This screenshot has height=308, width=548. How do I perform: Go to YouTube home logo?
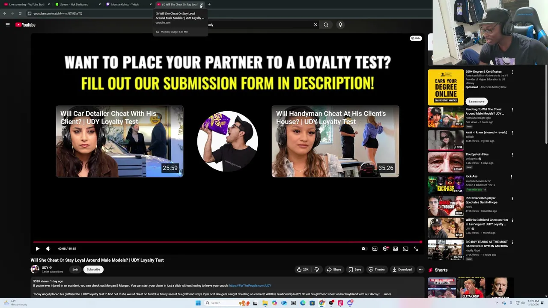pos(26,25)
